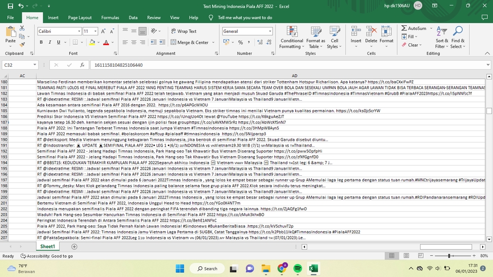The image size is (493, 277).
Task: Increase font size with the large A
Action: (103, 31)
